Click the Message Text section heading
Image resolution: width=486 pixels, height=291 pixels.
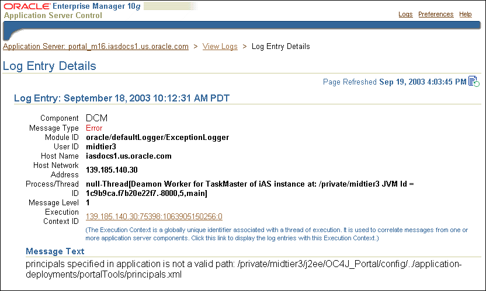point(55,251)
